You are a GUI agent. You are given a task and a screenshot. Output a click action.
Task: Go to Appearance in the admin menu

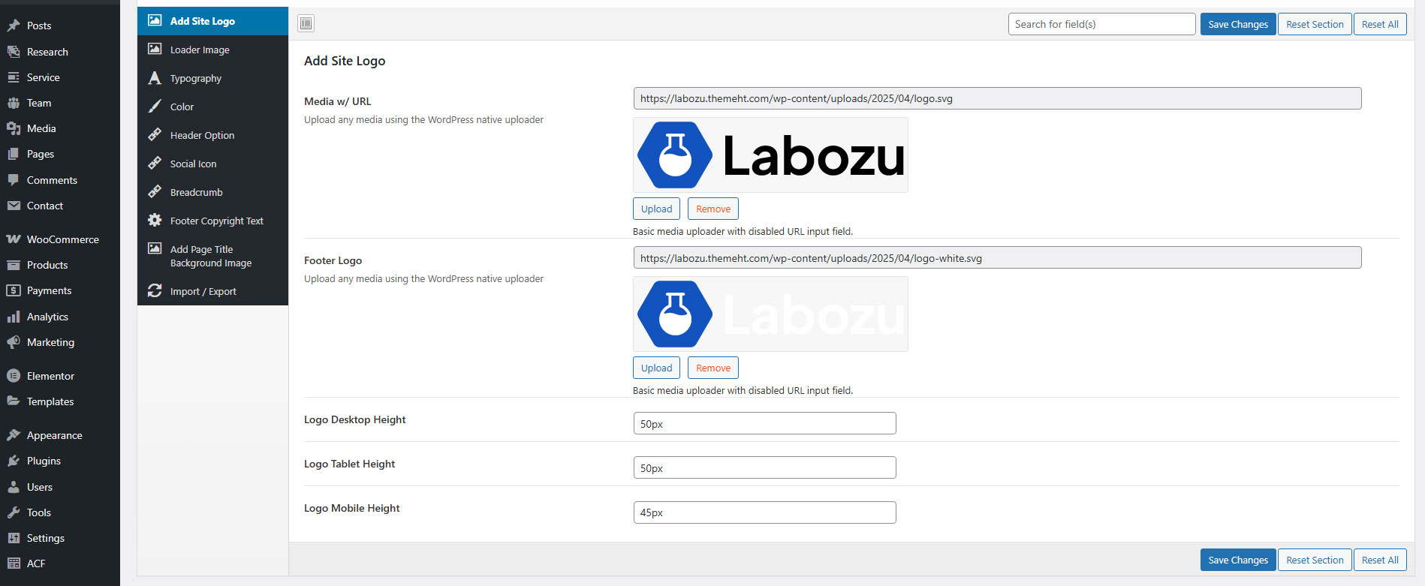point(54,435)
